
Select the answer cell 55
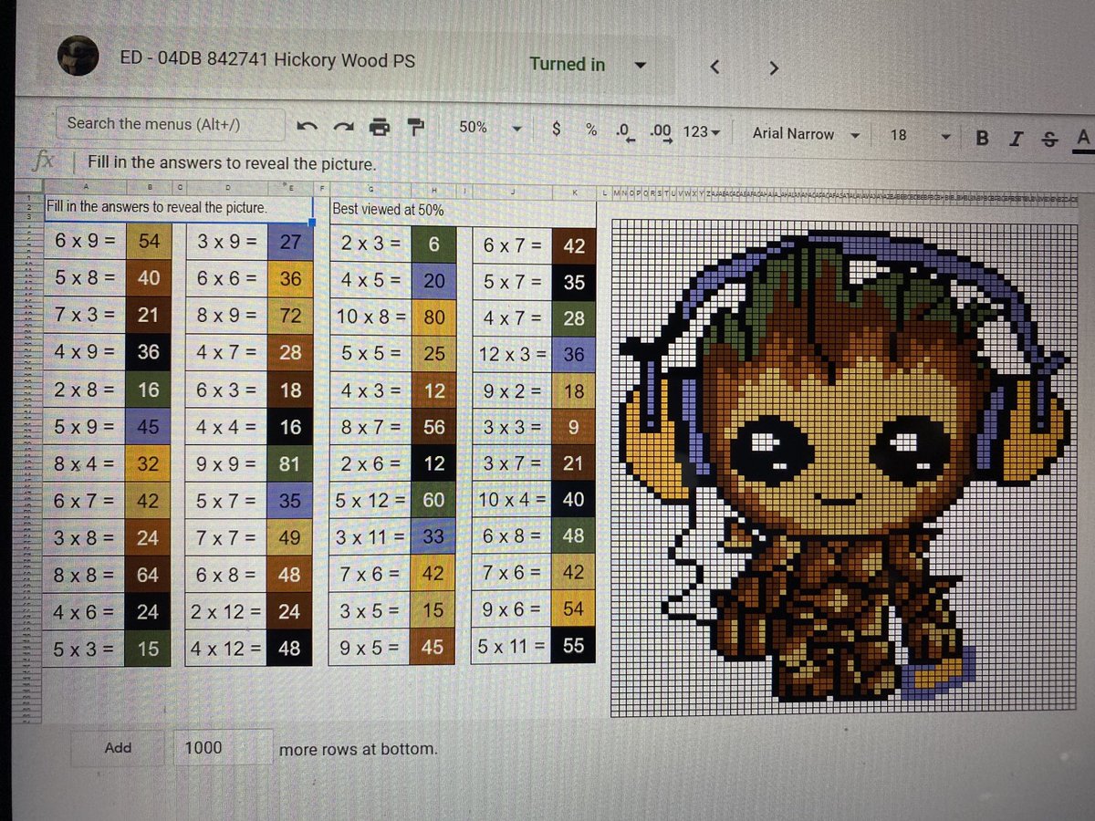click(x=573, y=647)
